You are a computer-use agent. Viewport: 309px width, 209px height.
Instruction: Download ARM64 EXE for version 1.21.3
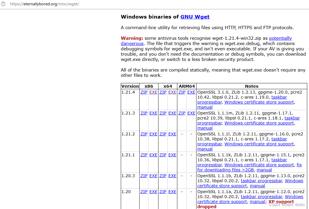[191, 113]
